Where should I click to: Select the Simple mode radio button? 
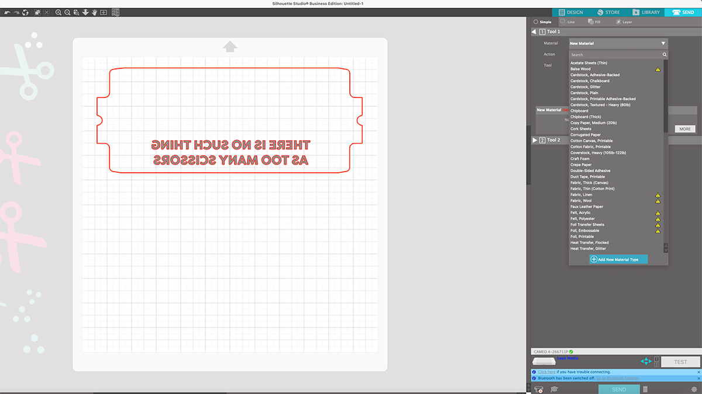pos(535,22)
